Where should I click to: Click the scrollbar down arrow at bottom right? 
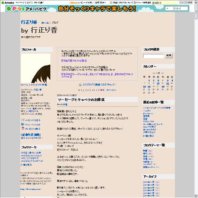coord(196,196)
